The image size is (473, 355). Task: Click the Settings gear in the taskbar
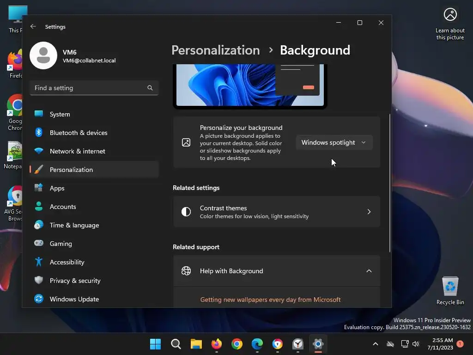point(318,344)
